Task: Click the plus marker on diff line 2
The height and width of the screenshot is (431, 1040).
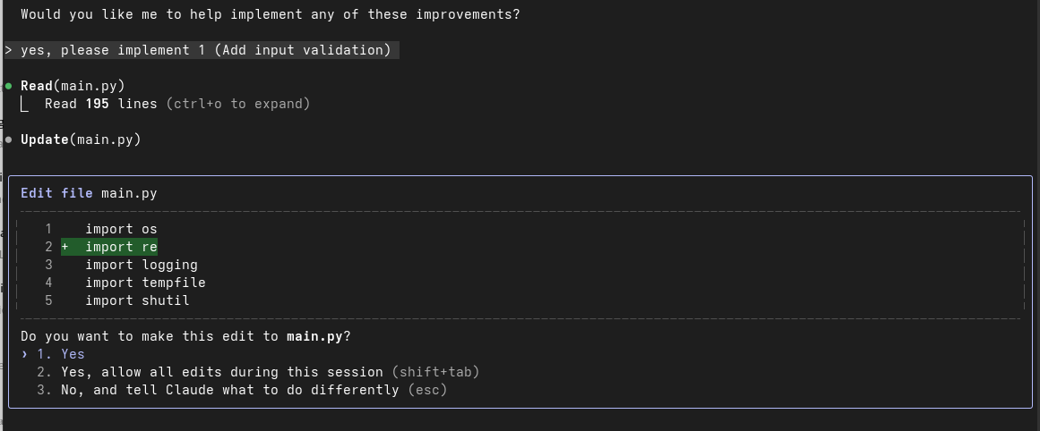Action: point(65,247)
